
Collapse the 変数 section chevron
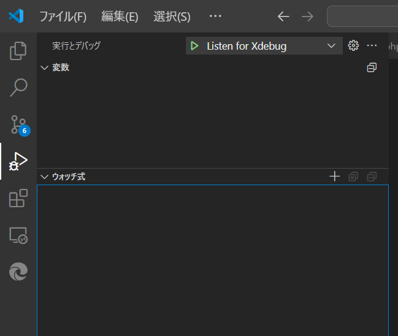click(44, 67)
